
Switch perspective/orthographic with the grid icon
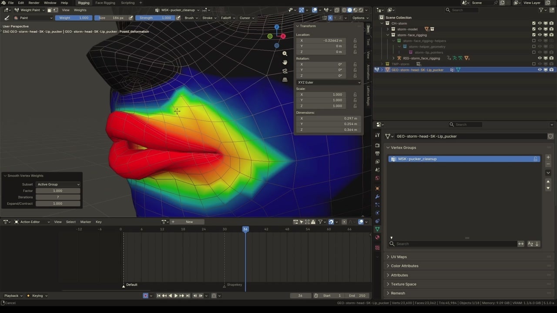point(285,80)
